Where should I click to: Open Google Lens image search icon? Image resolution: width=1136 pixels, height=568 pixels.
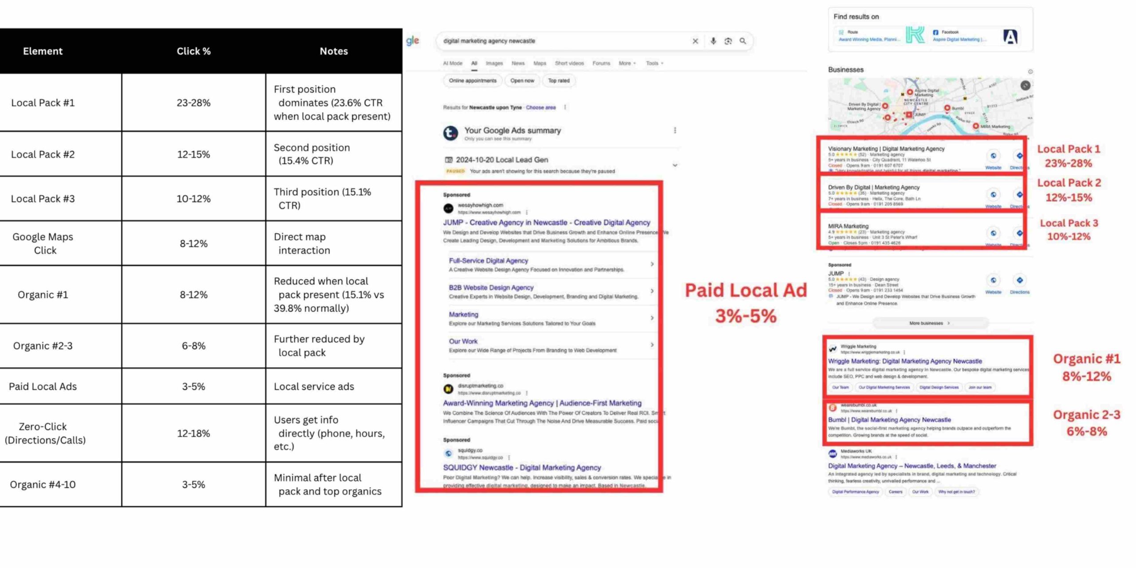click(x=728, y=41)
